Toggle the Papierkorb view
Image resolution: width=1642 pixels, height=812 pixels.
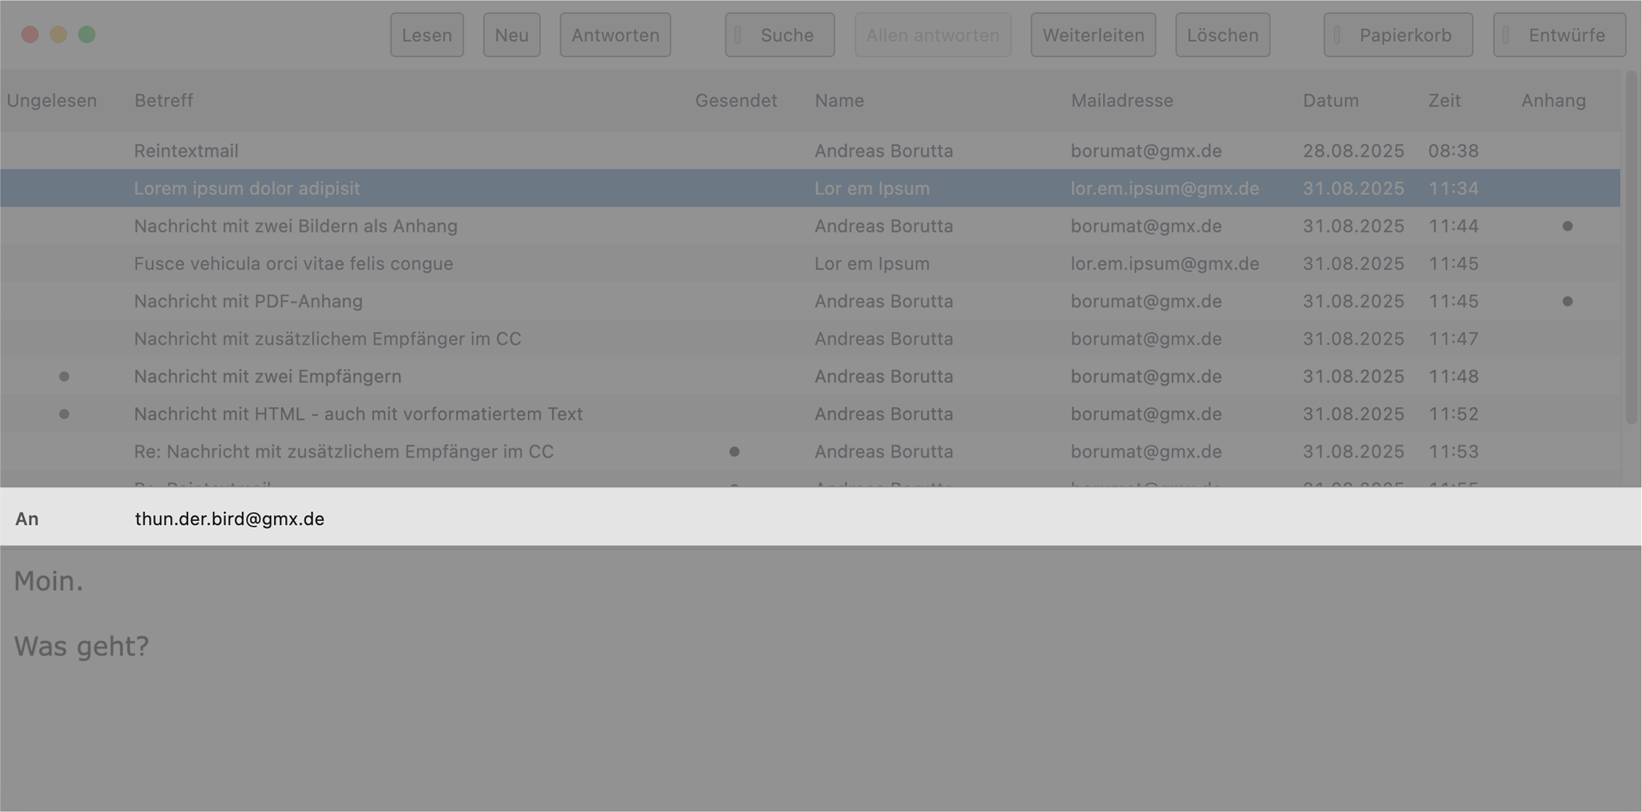(x=1397, y=35)
